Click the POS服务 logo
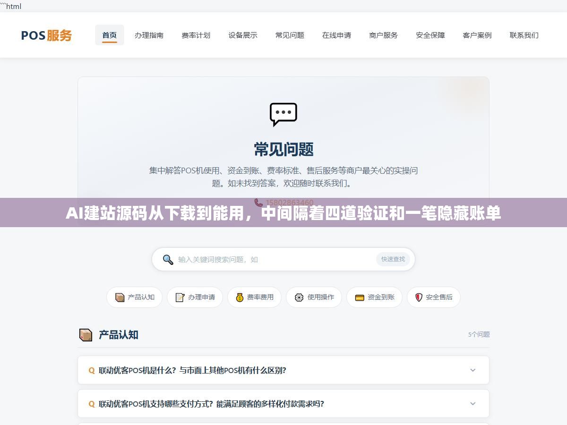Viewport: 567px width, 425px height. 46,35
